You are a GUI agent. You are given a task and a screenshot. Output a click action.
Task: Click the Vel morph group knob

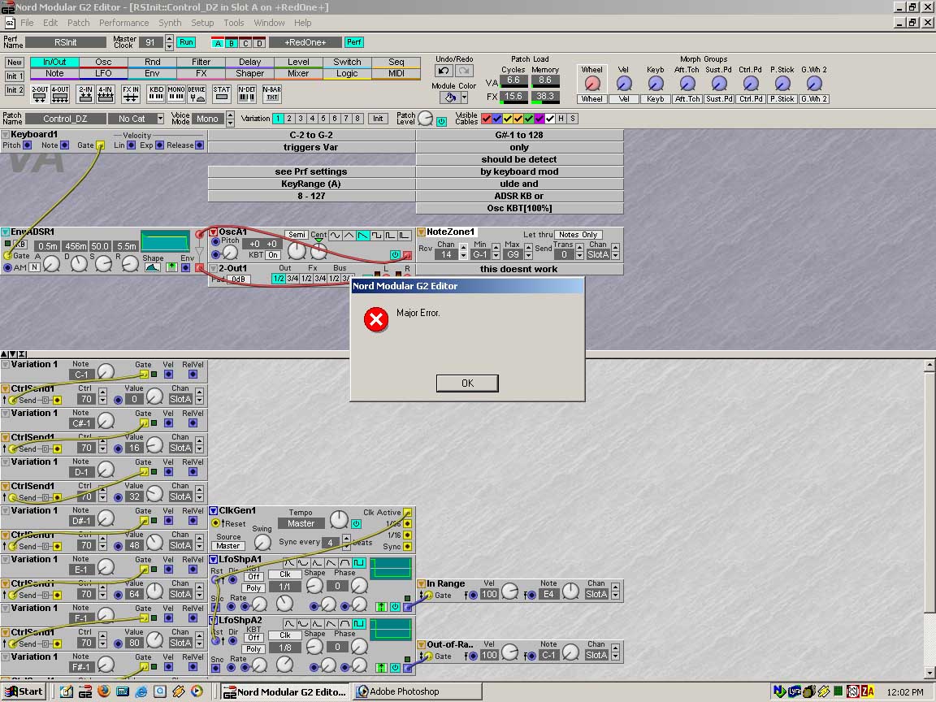point(624,84)
